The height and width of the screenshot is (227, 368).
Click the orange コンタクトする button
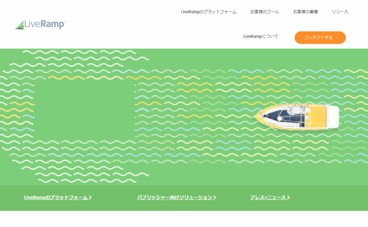pos(320,37)
